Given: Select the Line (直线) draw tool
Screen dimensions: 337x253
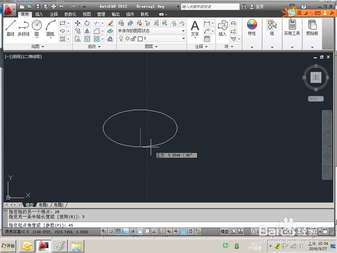Looking at the screenshot, I should coord(10,28).
